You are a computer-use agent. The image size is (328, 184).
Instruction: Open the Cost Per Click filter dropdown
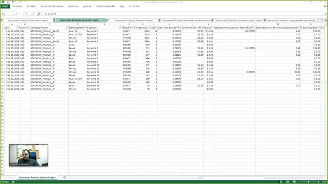pyautogui.click(x=202, y=28)
